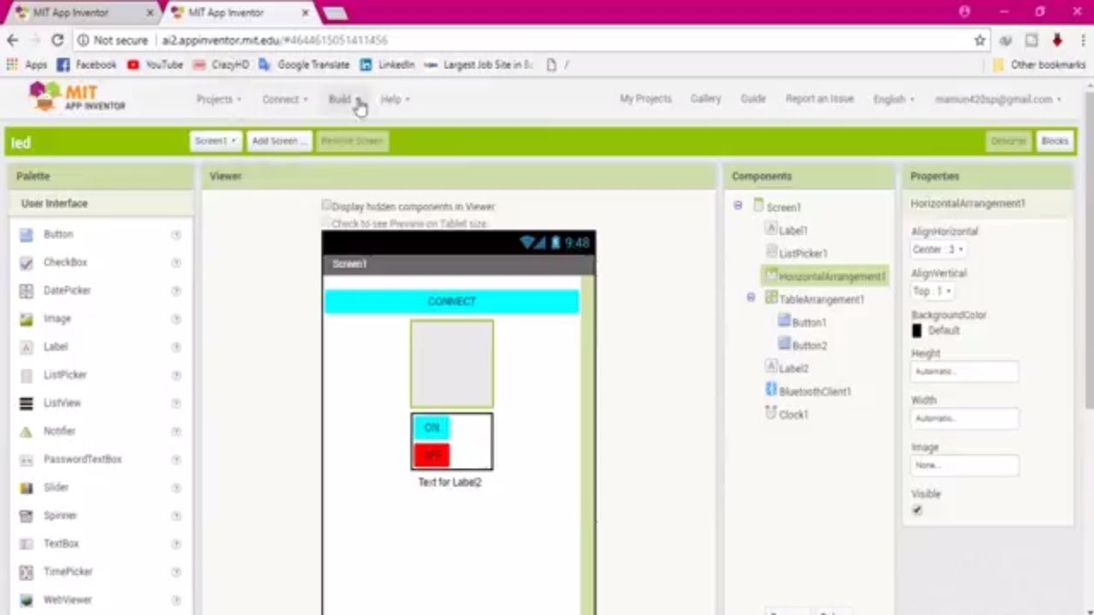The image size is (1094, 615).
Task: Reload the browser page
Action: pos(57,40)
